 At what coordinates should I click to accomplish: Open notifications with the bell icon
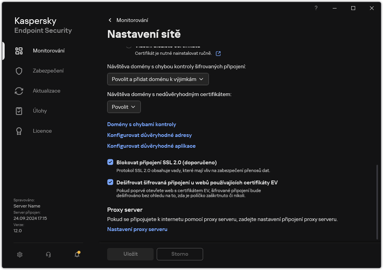point(77,255)
